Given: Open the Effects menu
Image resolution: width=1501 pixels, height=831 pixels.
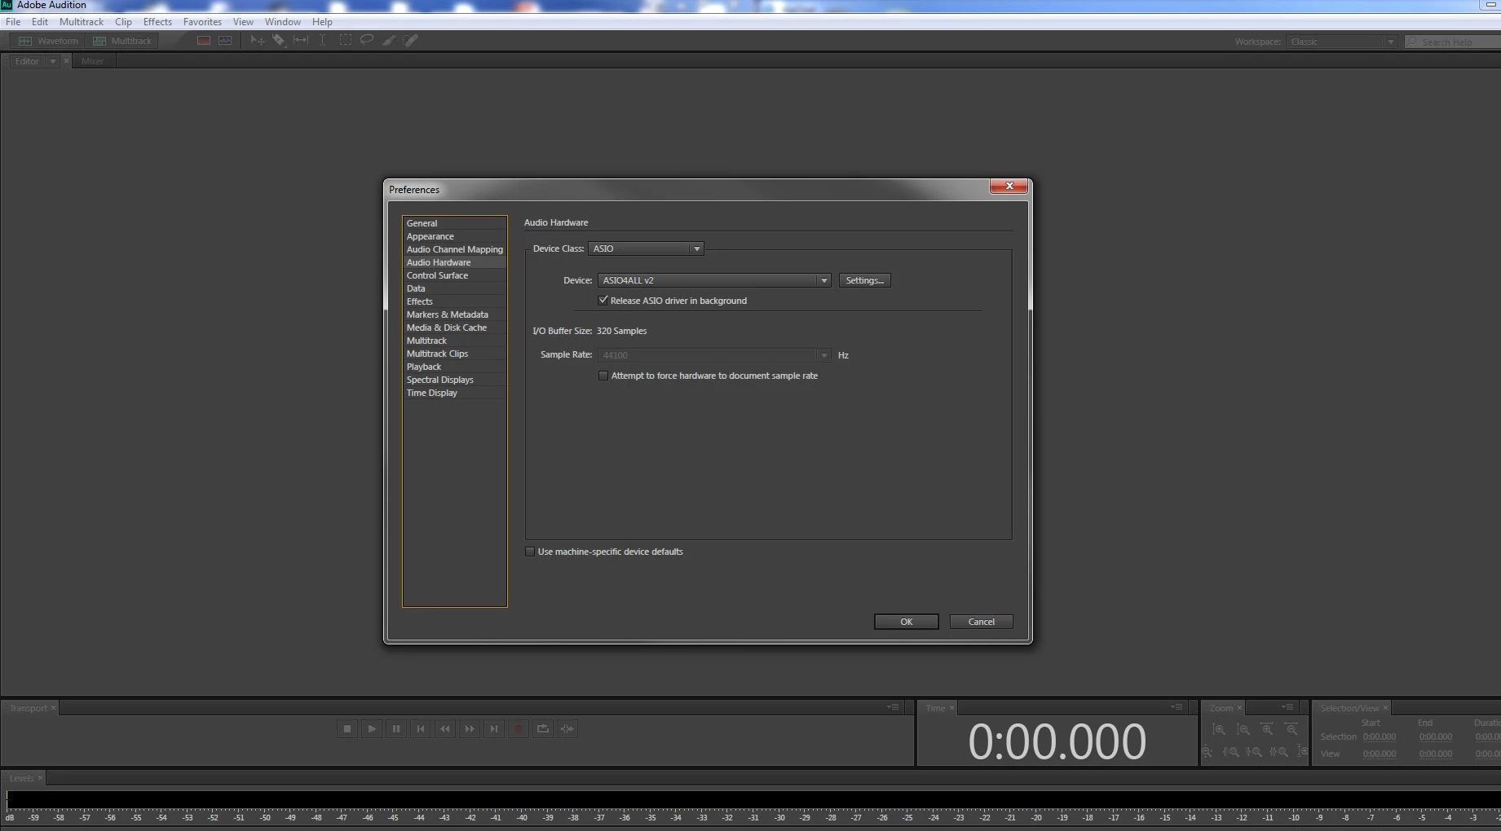Looking at the screenshot, I should 157,22.
